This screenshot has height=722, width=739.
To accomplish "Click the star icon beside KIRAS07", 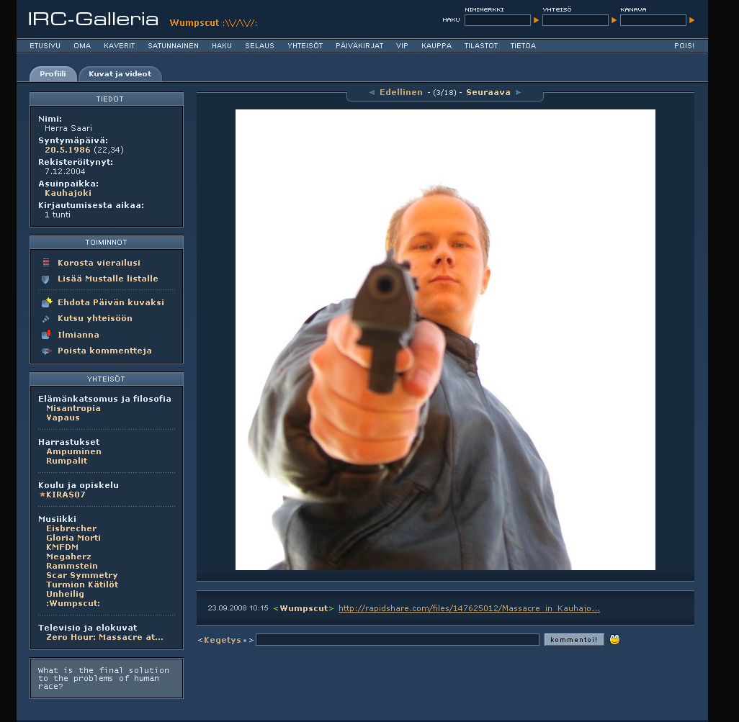I will click(x=42, y=495).
